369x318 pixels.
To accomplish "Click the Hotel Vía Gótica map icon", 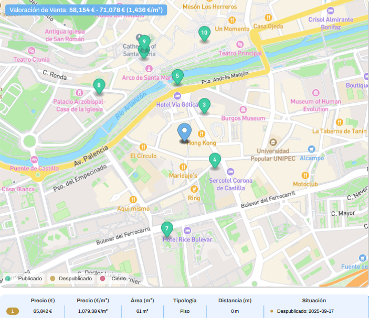I will [177, 95].
